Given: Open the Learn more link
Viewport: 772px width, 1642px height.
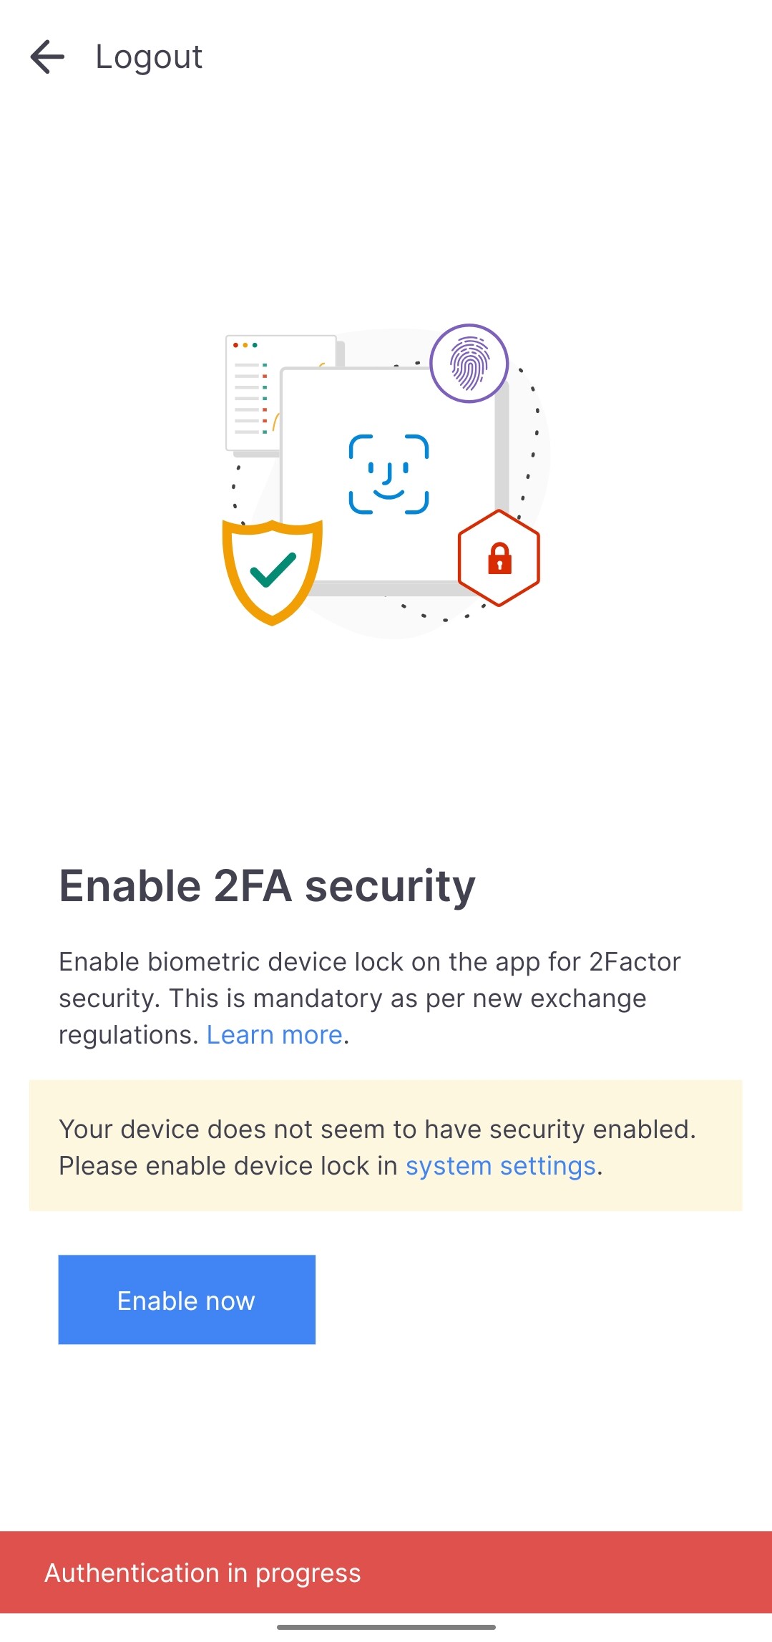Looking at the screenshot, I should pos(274,1035).
